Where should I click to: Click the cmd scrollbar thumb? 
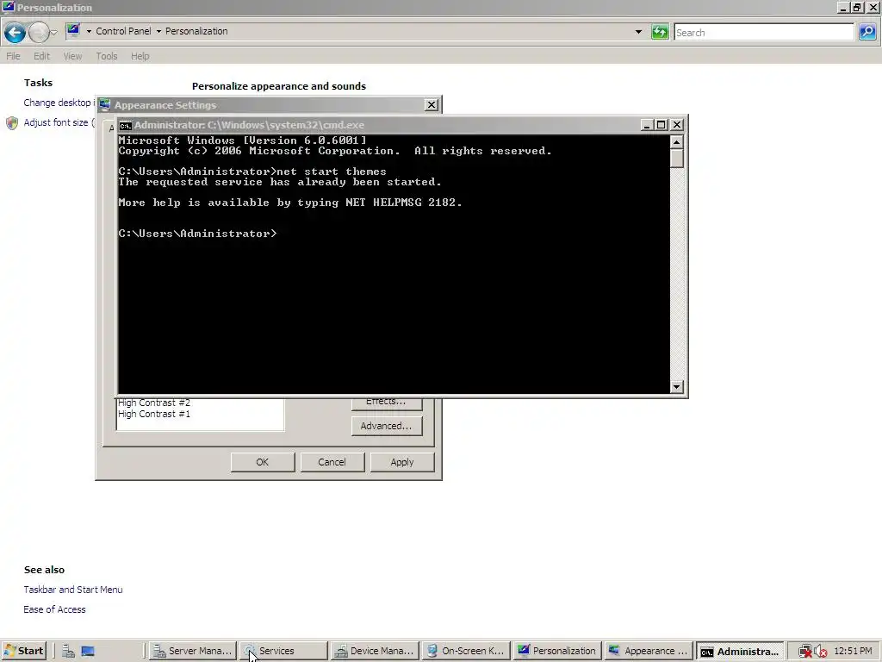tap(677, 159)
